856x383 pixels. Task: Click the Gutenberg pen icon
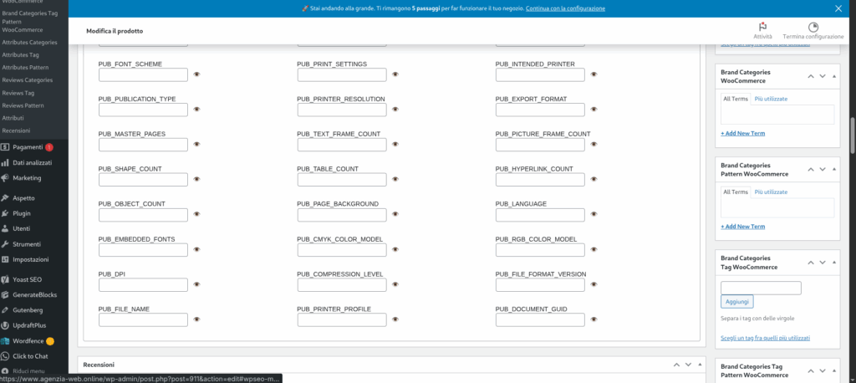[5, 309]
